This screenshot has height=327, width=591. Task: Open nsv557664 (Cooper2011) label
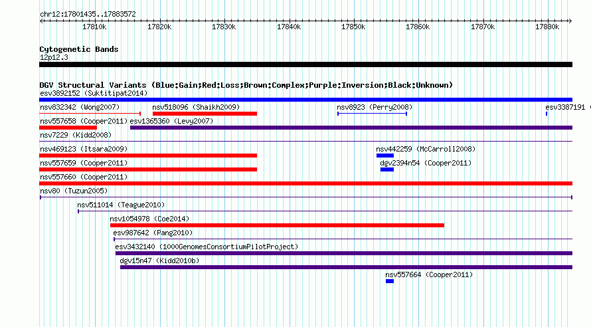coord(429,274)
